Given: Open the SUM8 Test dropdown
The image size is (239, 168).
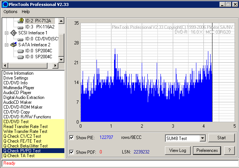Looking at the screenshot, I should pos(202,138).
